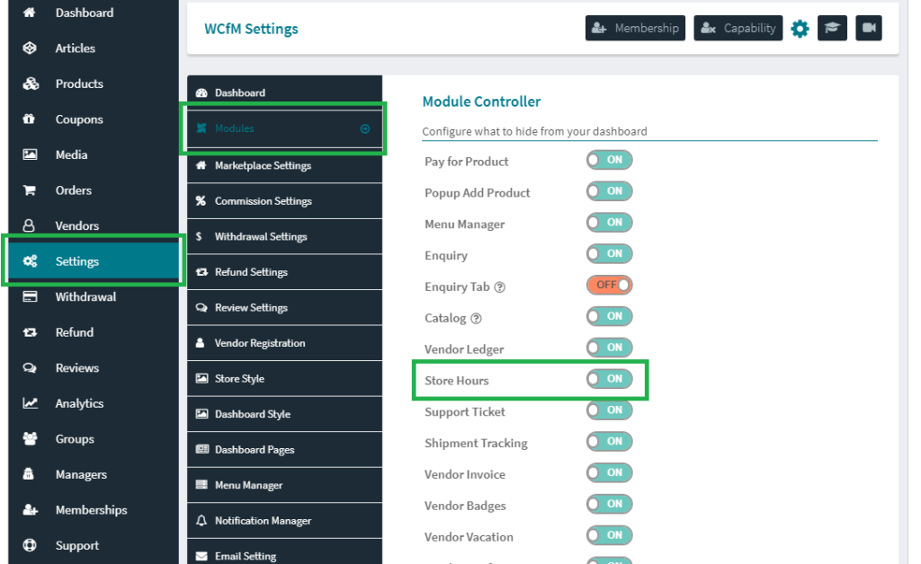Click arrow on Modules tab

[x=365, y=128]
